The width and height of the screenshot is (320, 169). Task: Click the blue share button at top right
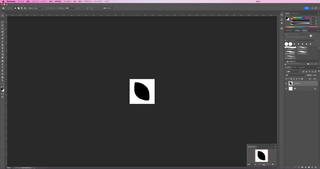[307, 8]
